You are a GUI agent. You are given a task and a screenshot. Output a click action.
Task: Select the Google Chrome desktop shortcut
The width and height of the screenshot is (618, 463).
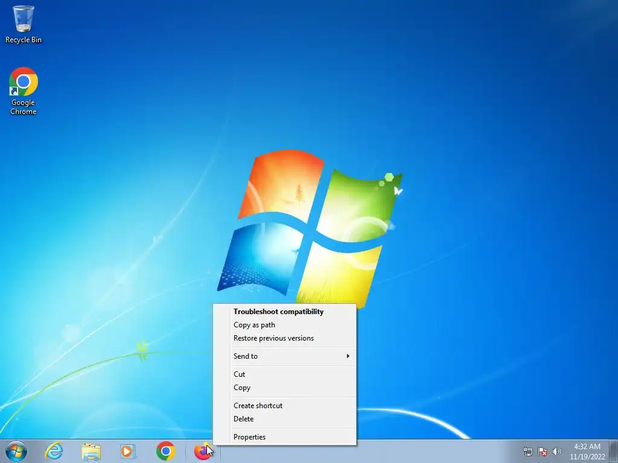point(24,91)
